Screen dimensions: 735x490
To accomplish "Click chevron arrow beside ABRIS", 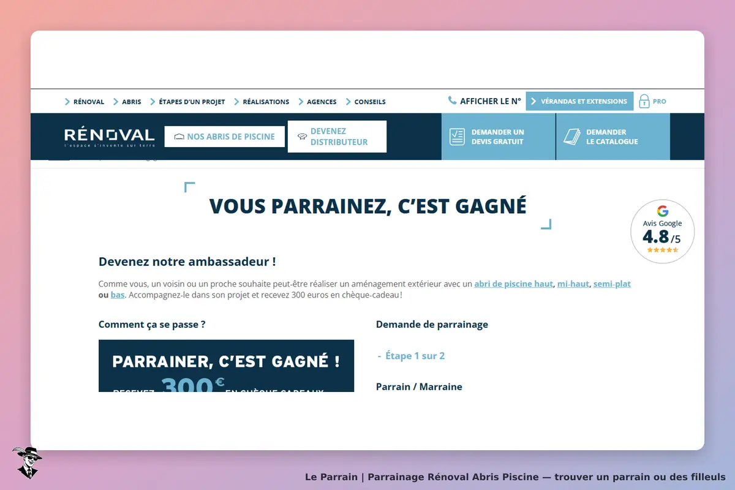I will [x=116, y=102].
